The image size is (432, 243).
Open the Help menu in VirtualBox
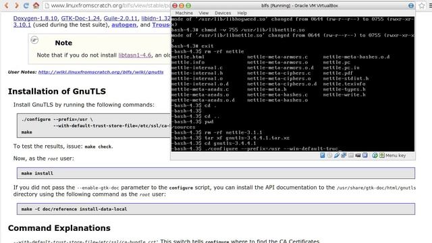(242, 13)
